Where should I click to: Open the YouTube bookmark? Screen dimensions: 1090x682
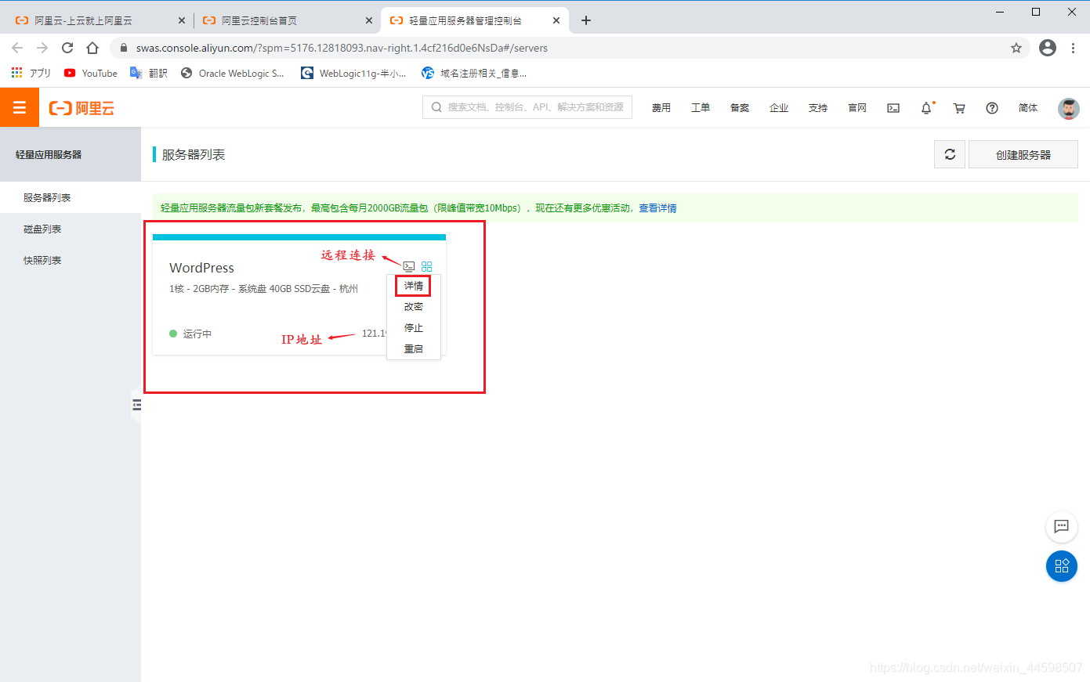coord(91,73)
